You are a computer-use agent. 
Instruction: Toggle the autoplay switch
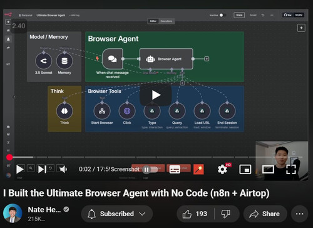click(x=150, y=169)
